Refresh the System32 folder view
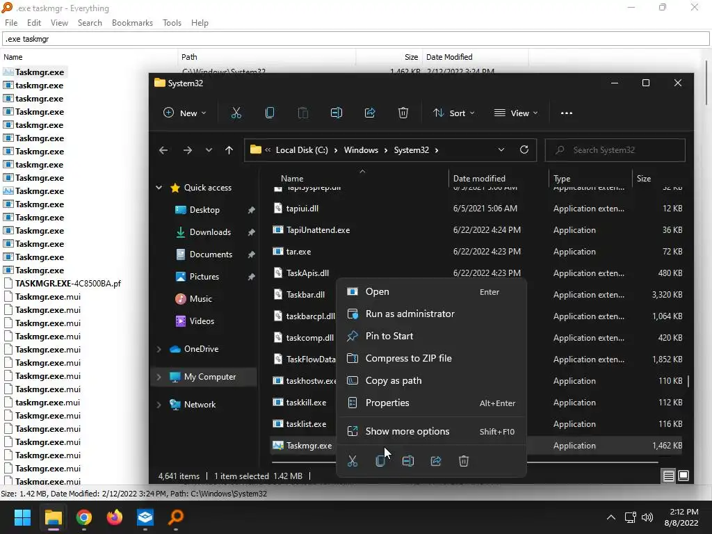The image size is (712, 534). [524, 150]
